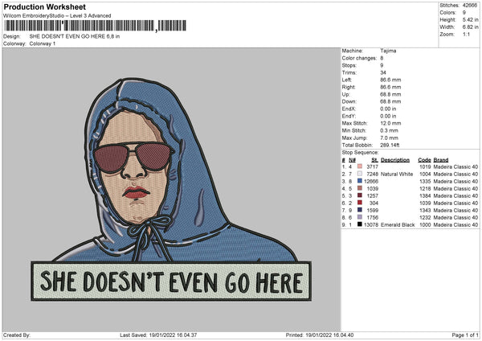Click the lavender swatch for code 1232
Image resolution: width=482 pixels, height=341 pixels.
[360, 217]
